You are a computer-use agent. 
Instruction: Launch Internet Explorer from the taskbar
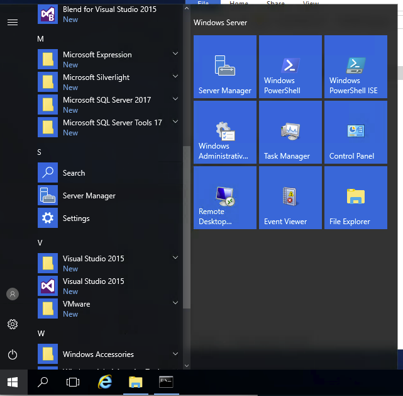[x=105, y=382]
